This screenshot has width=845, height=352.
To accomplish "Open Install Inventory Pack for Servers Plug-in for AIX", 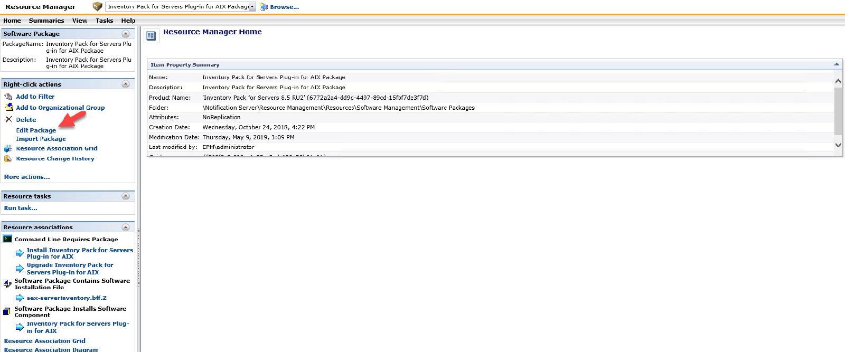I will [80, 253].
